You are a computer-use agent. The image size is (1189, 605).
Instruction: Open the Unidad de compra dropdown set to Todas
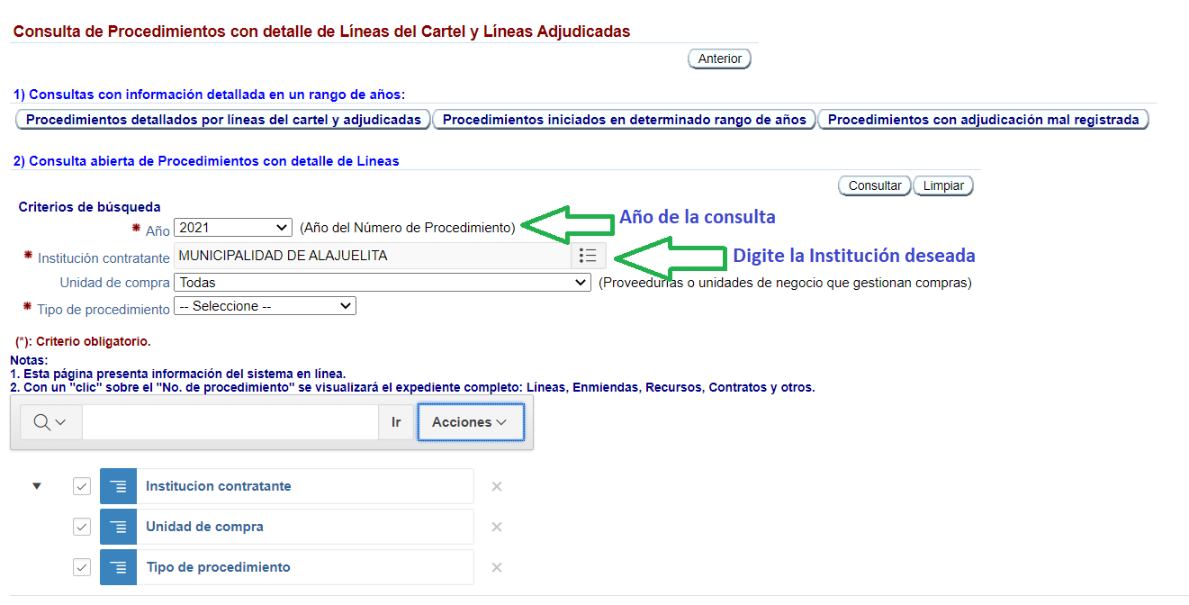[383, 281]
